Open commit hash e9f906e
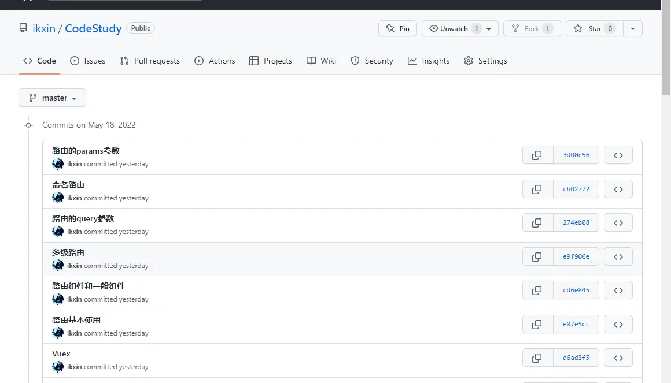This screenshot has height=383, width=671. point(576,257)
